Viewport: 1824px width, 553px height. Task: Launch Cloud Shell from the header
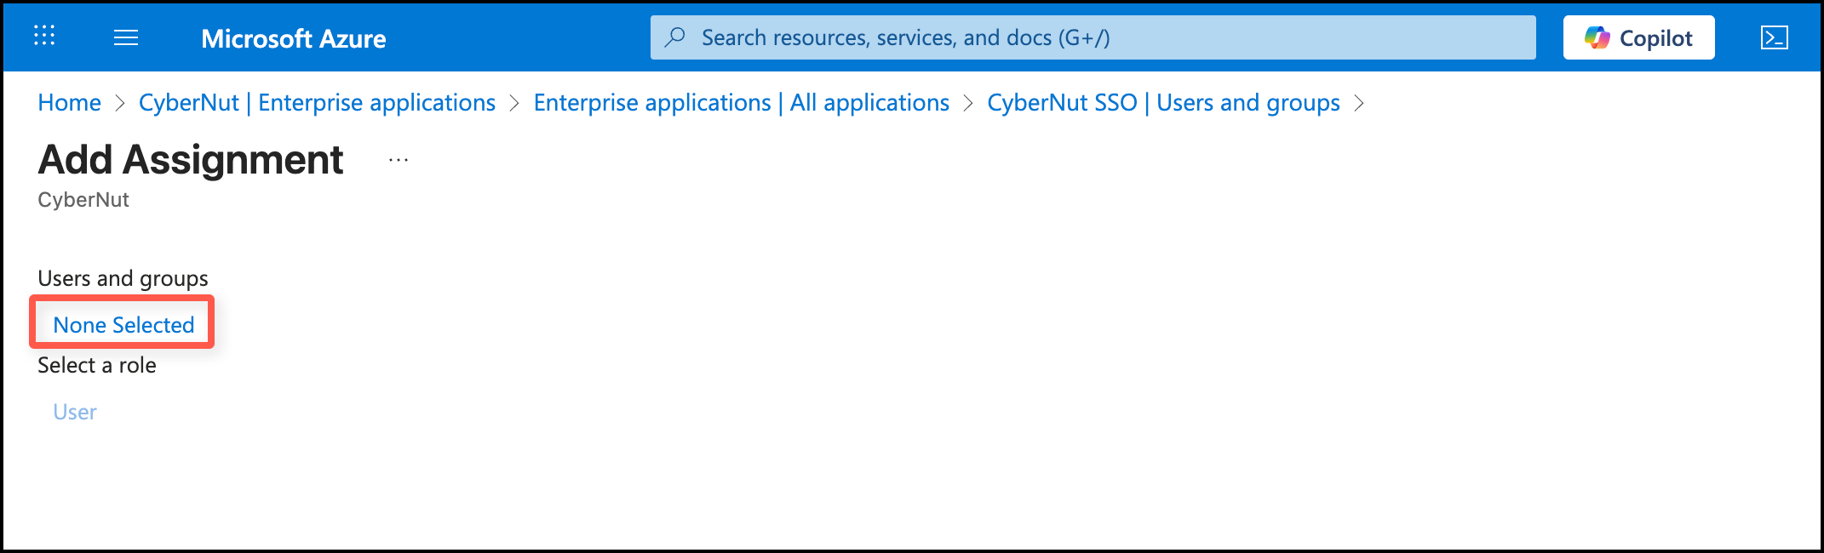pos(1774,37)
